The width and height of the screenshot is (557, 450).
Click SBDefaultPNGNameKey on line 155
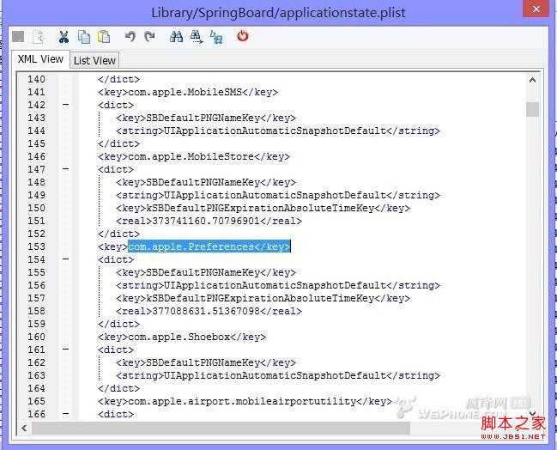point(203,272)
